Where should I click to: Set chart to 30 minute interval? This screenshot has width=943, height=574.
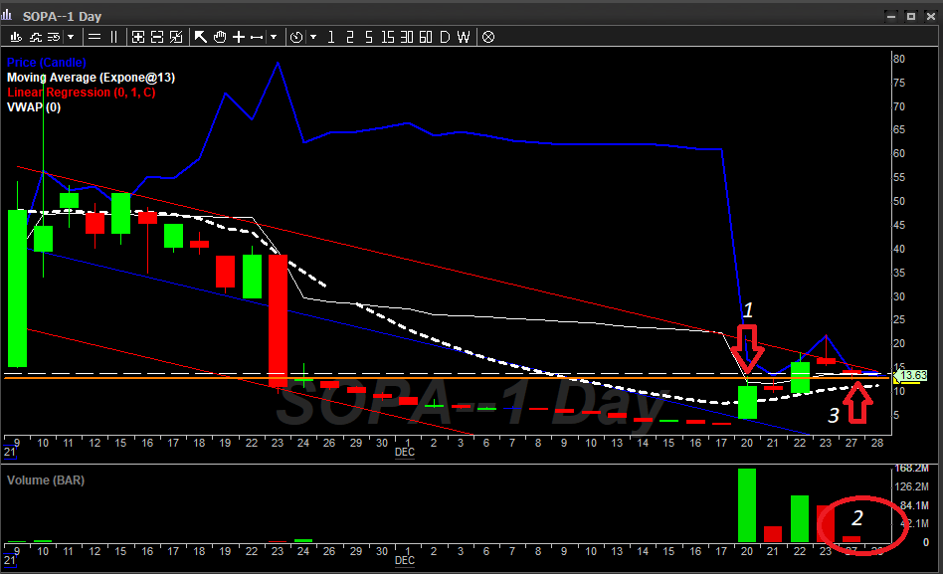coord(407,37)
